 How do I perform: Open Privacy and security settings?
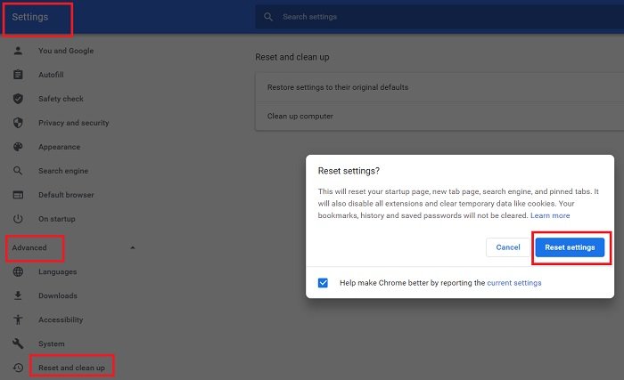[x=73, y=123]
